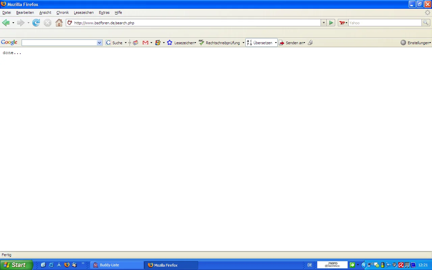The width and height of the screenshot is (432, 270).
Task: Open the address bar history dropdown
Action: [x=324, y=23]
